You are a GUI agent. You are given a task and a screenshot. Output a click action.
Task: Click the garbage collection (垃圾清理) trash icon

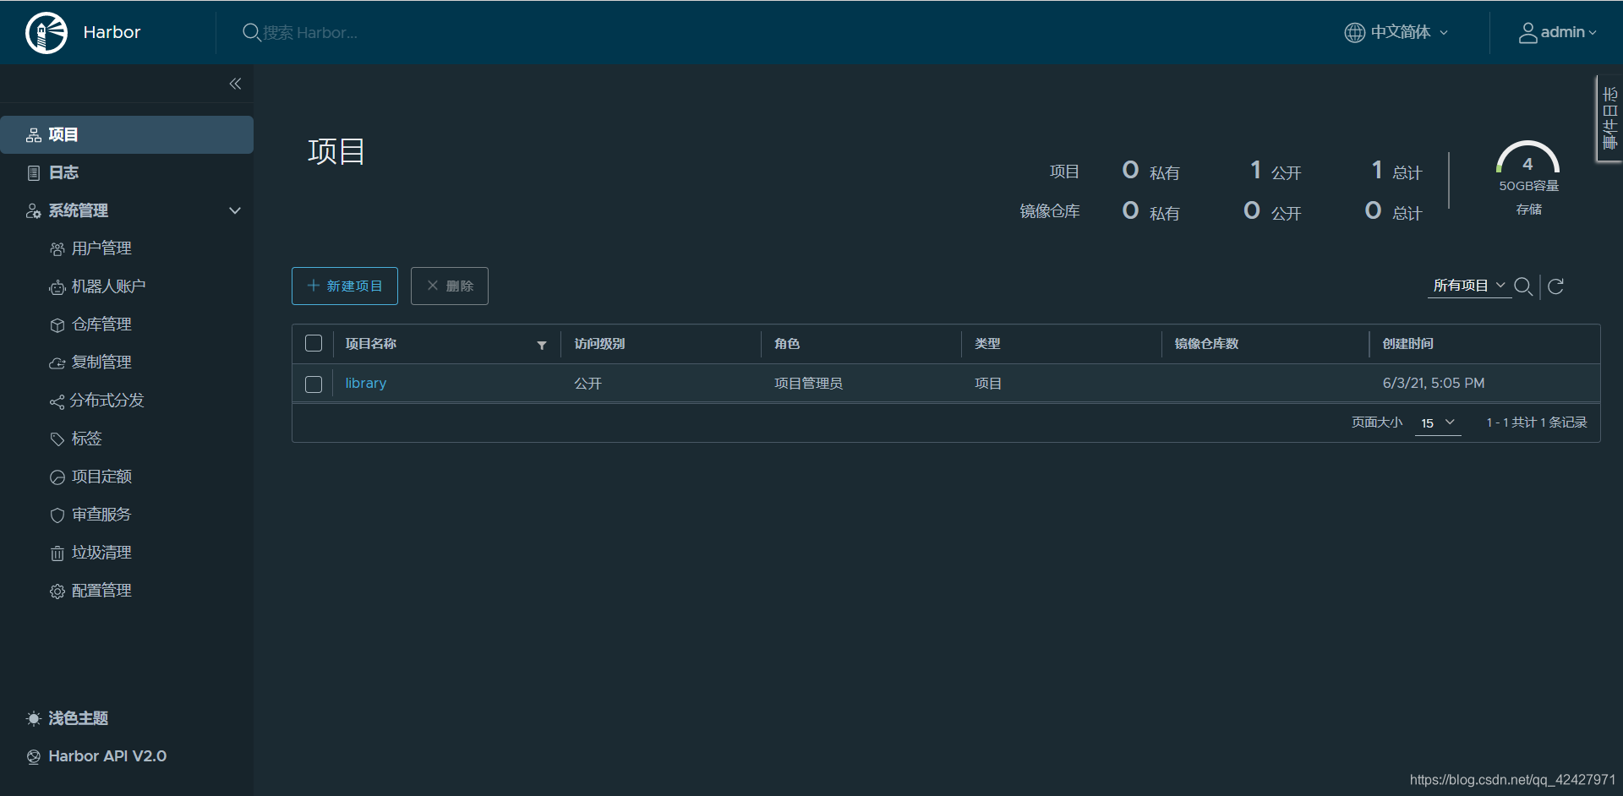coord(57,553)
